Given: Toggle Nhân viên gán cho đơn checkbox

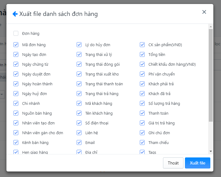Looking at the screenshot, I should (16, 133).
